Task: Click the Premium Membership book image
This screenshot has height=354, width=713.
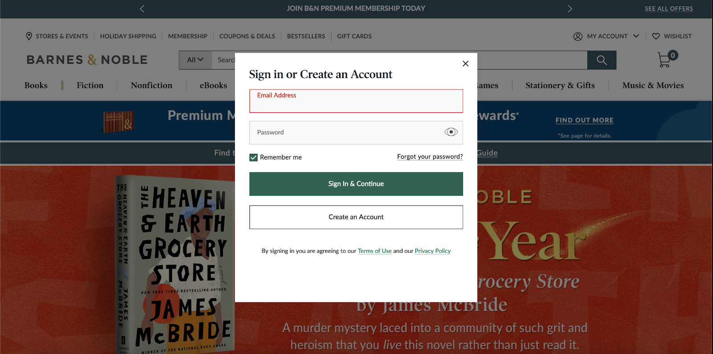Action: point(118,122)
